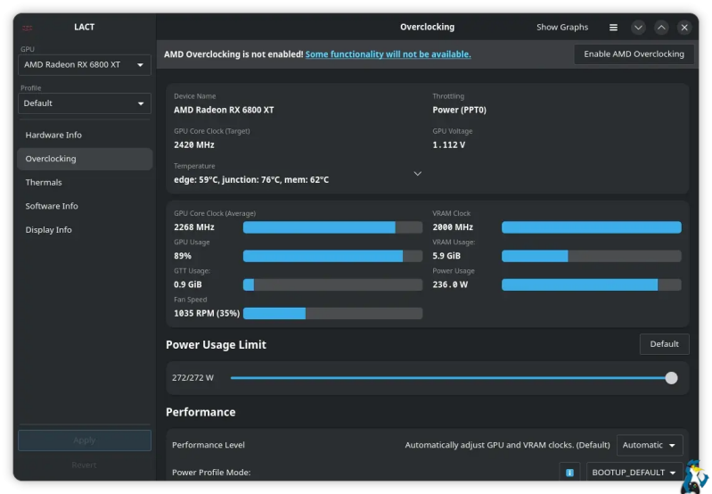Click the LACT app icon
The width and height of the screenshot is (712, 494).
pos(28,28)
